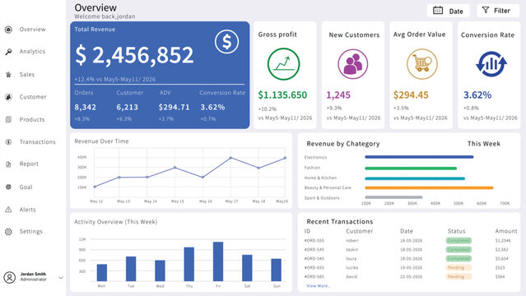The height and width of the screenshot is (296, 526).
Task: Click the date 22-05-2026
Action: [411, 277]
